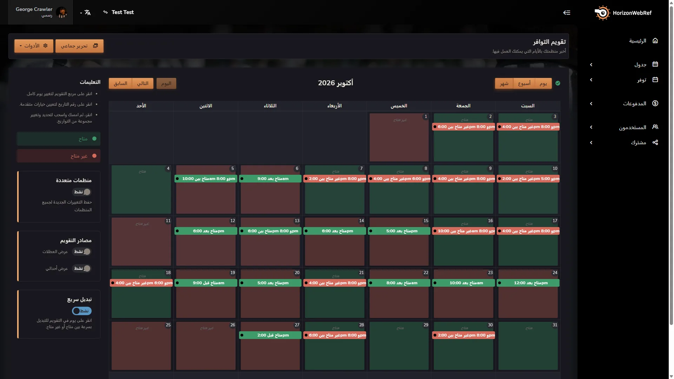Viewport: 674px width, 379px height.
Task: Click the جدول schedule calendar icon
Action: click(x=655, y=64)
